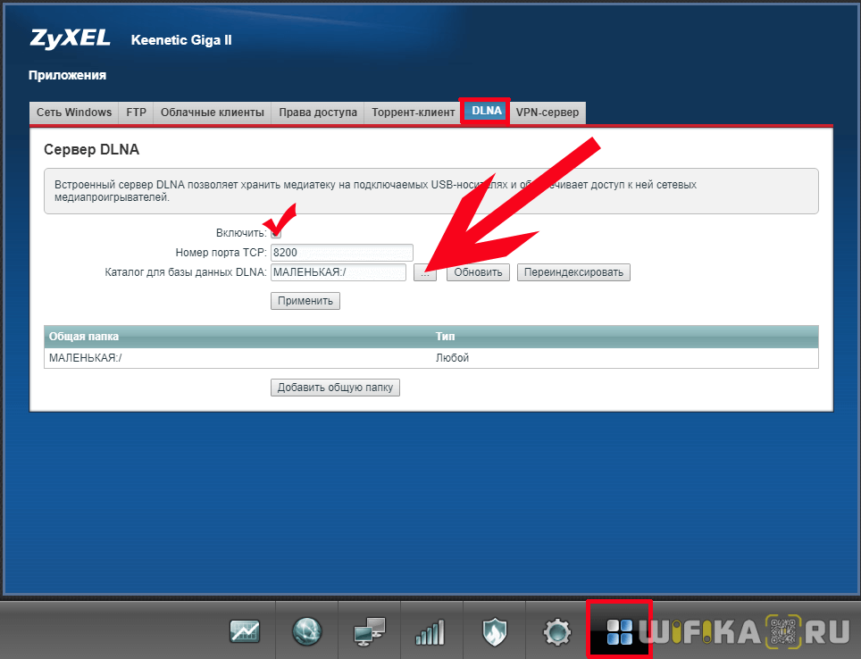Screen dimensions: 861x659
Task: Click the Переиндексировать button
Action: click(573, 272)
